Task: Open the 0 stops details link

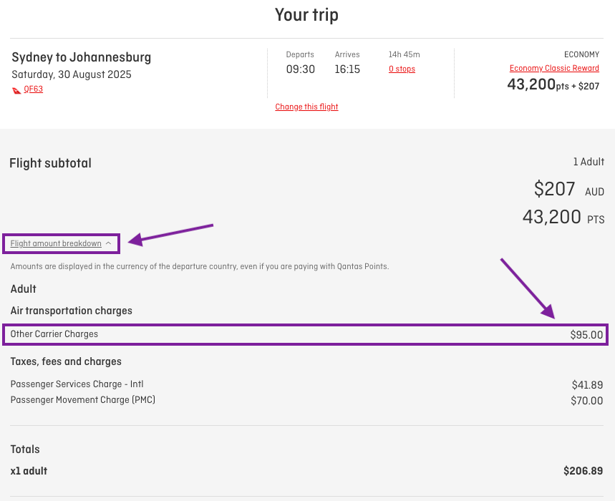Action: click(402, 69)
